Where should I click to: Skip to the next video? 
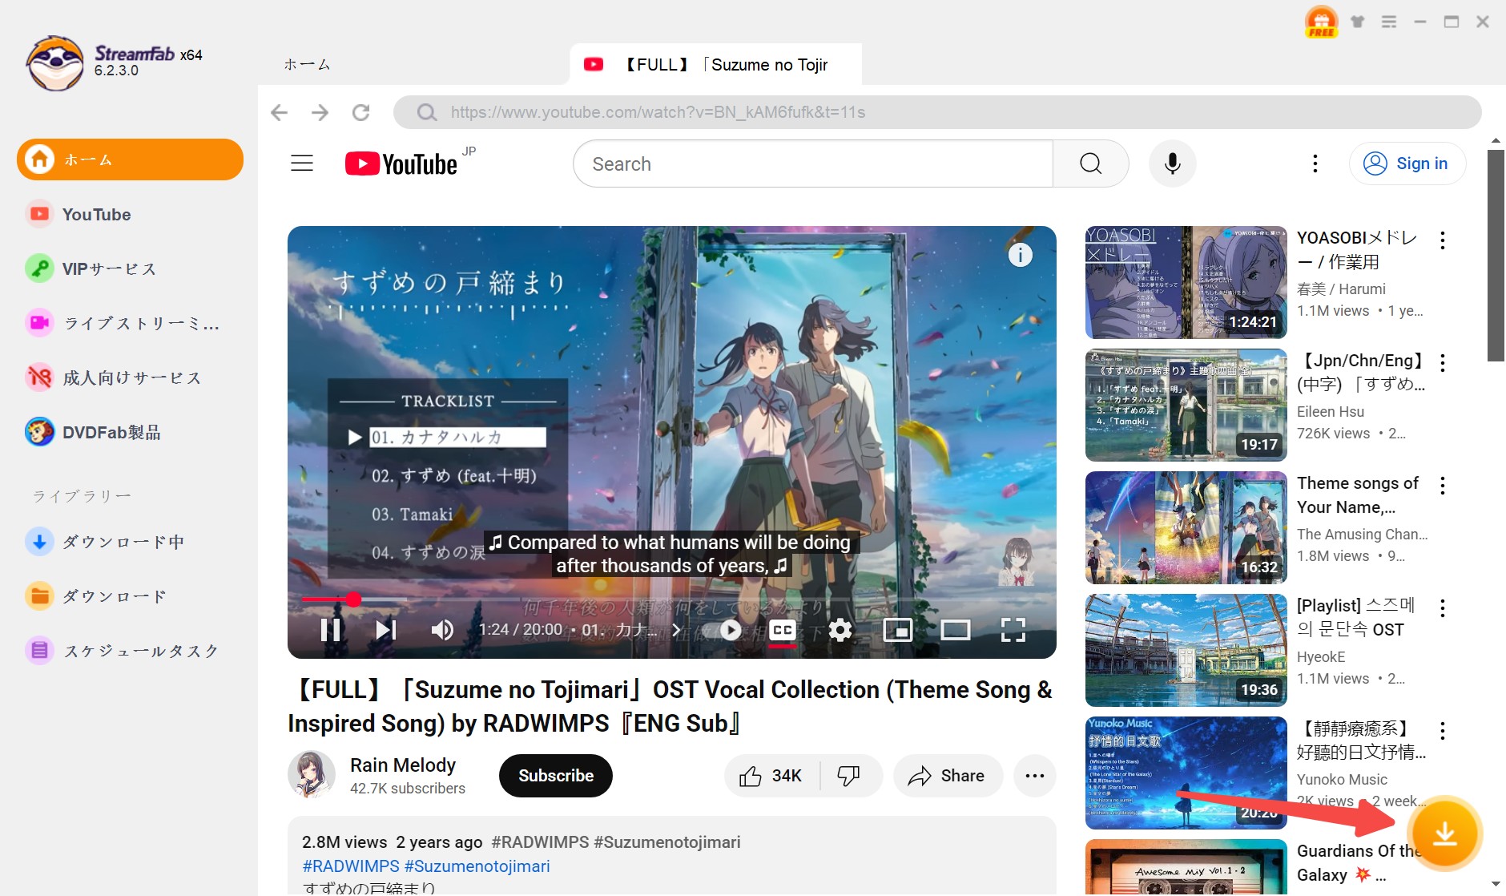pyautogui.click(x=385, y=630)
